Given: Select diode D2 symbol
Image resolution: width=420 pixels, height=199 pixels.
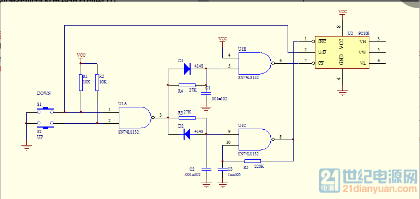Looking at the screenshot, I should (x=187, y=134).
